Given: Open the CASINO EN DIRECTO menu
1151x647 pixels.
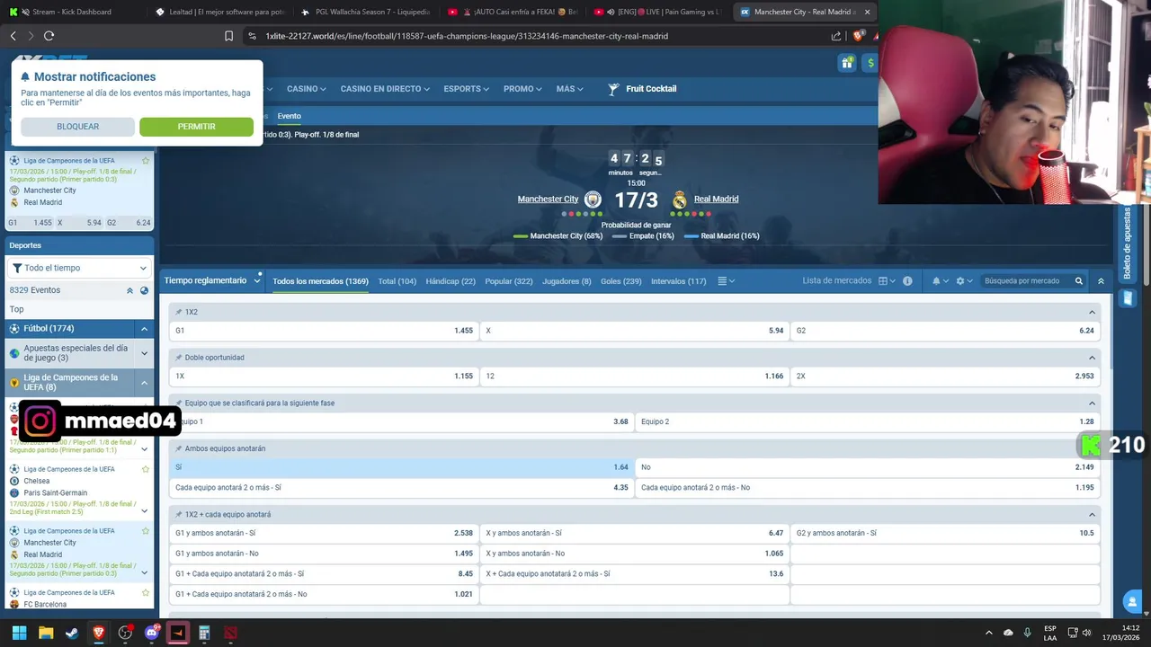Looking at the screenshot, I should (x=385, y=89).
